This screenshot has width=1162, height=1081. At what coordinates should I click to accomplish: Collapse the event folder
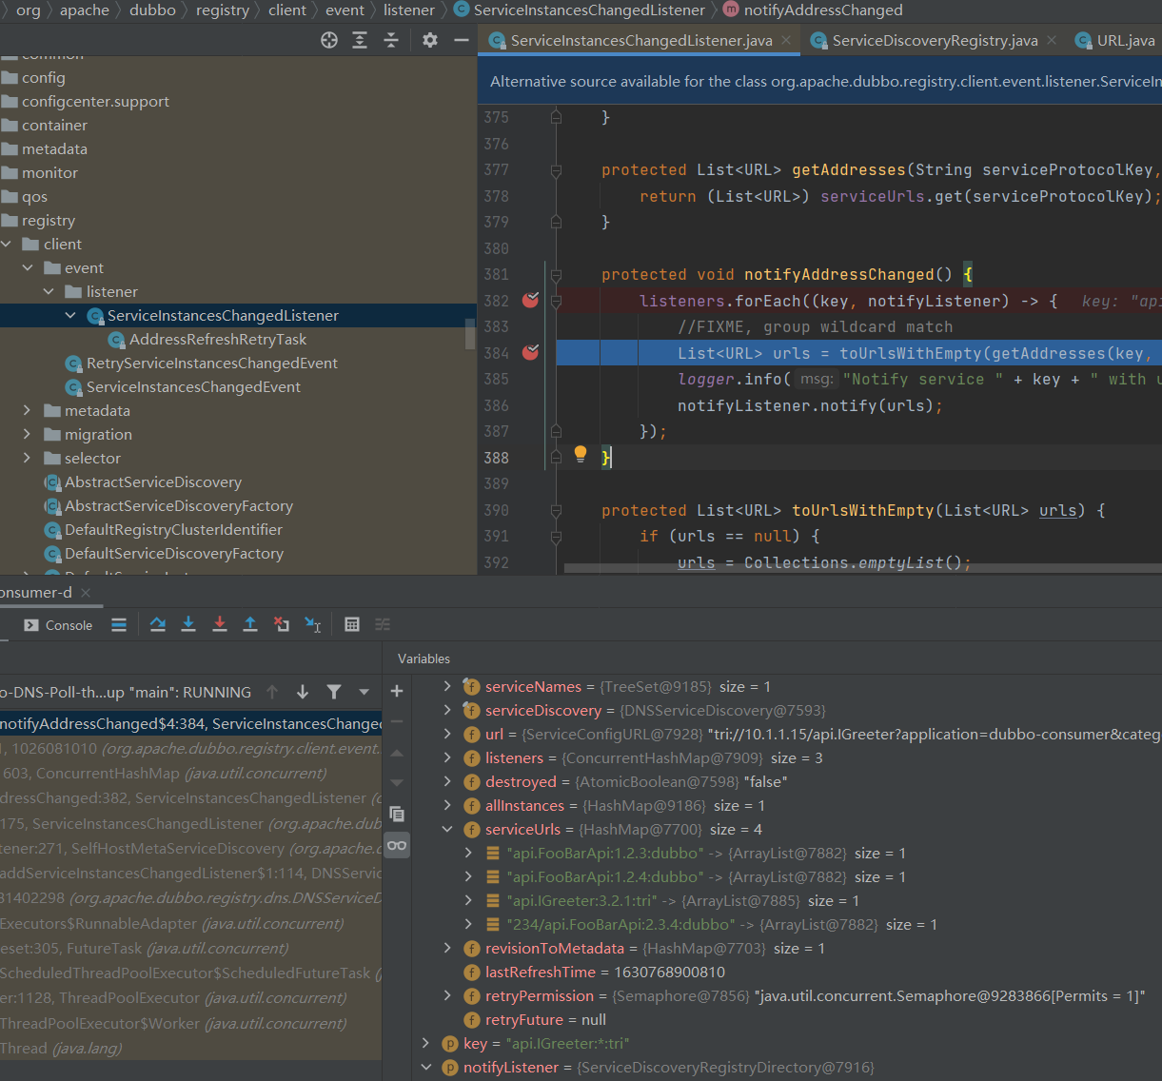(x=28, y=267)
